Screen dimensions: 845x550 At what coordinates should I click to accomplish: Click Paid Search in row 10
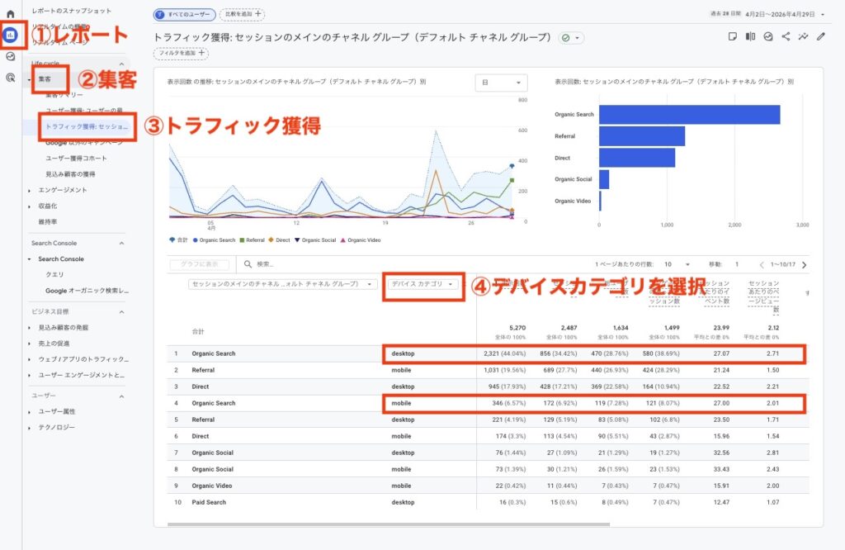click(x=209, y=502)
